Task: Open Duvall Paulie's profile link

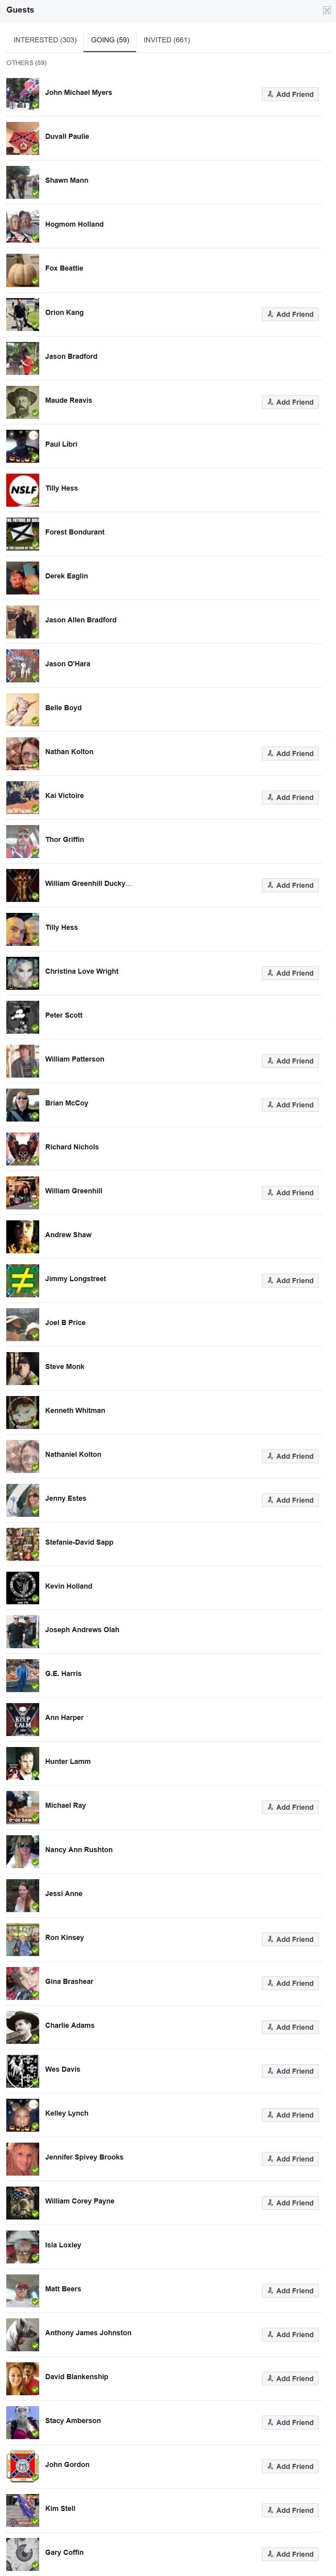Action: click(67, 136)
